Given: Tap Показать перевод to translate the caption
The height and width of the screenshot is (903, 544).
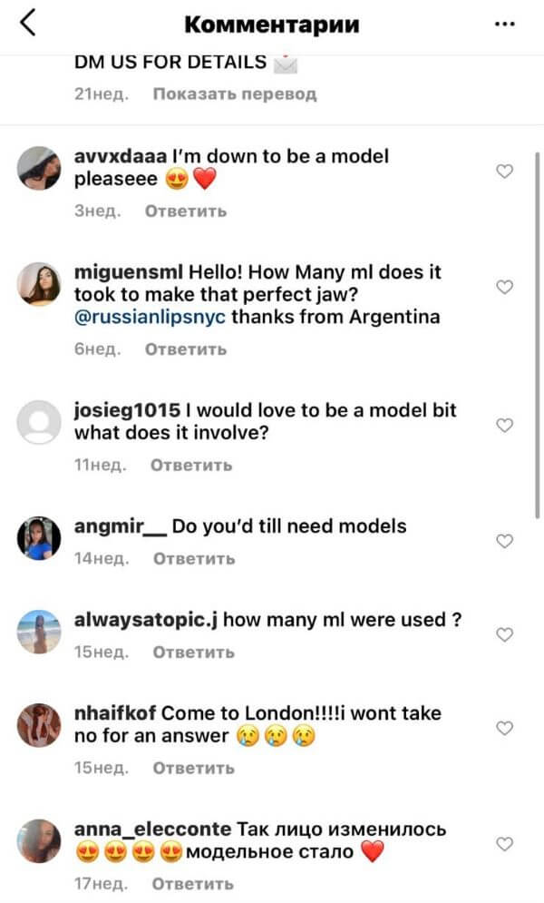Looking at the screenshot, I should 234,93.
